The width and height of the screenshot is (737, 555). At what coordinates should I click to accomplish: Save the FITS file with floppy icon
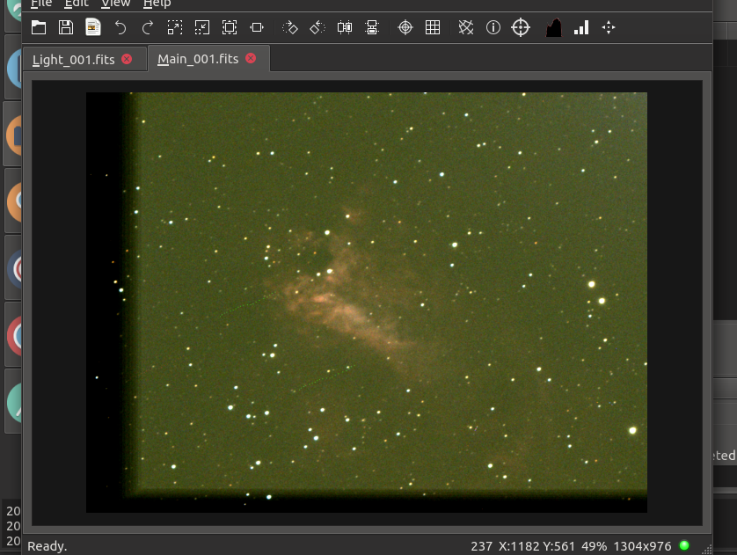click(x=66, y=27)
